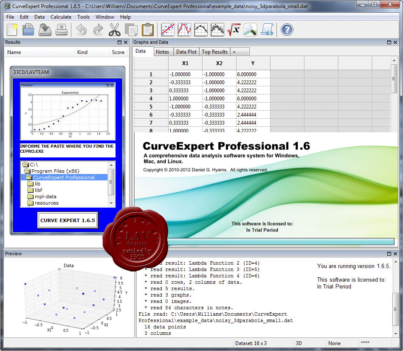The height and width of the screenshot is (351, 403).
Task: Open custom function square-root icon
Action: 234,30
